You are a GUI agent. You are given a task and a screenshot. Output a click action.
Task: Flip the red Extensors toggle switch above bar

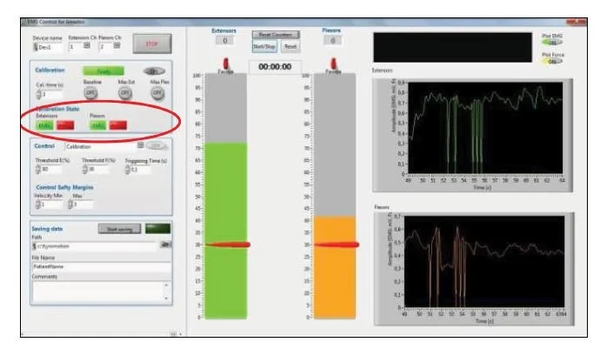point(224,64)
